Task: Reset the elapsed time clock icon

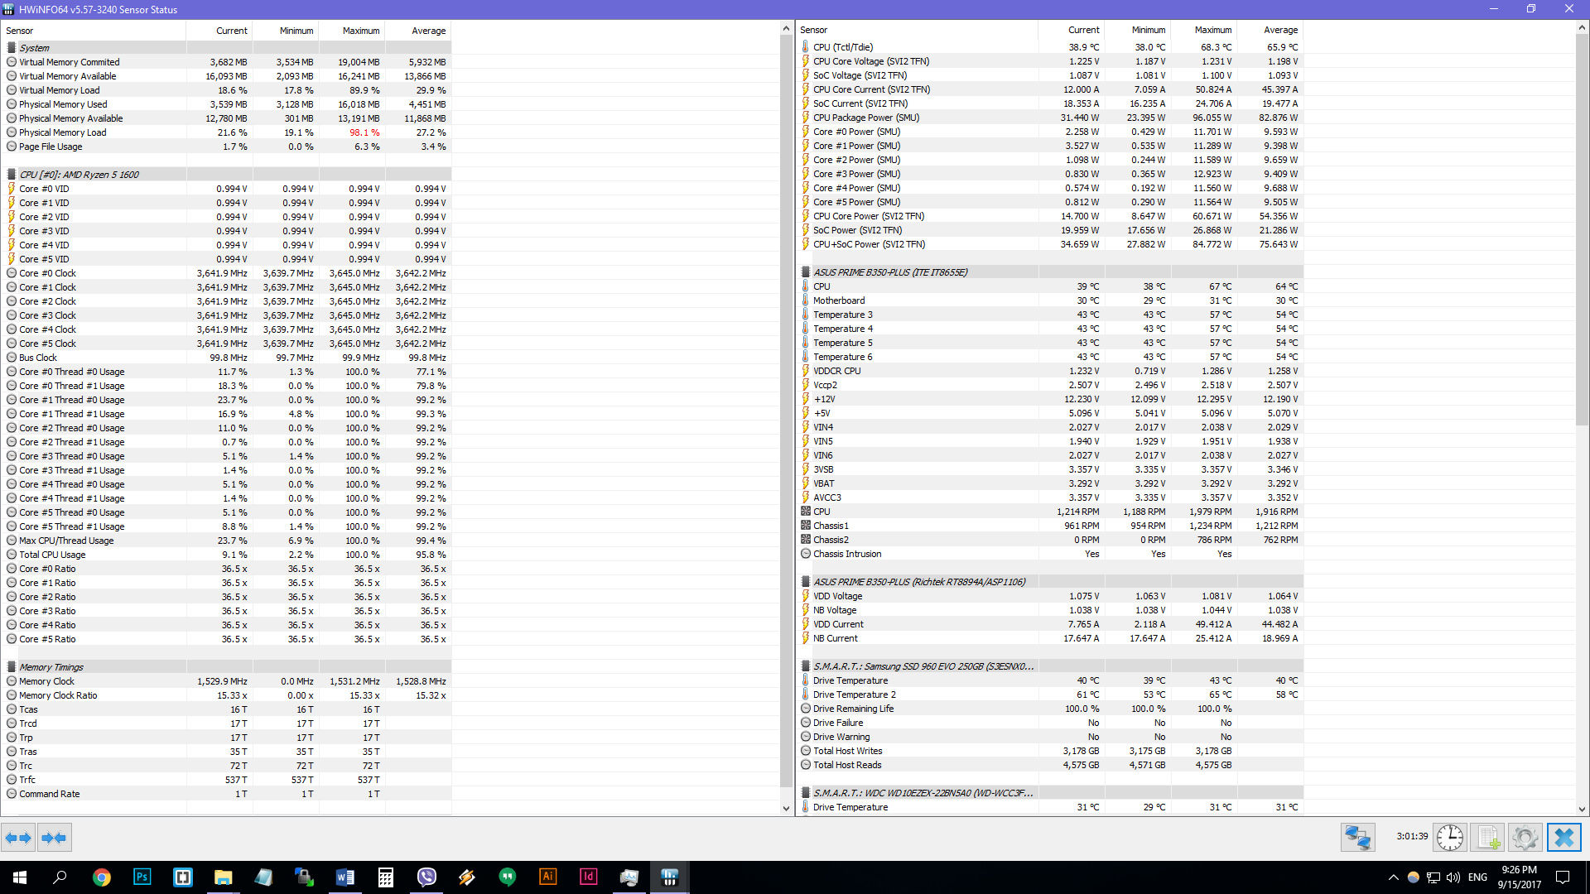Action: click(x=1450, y=838)
